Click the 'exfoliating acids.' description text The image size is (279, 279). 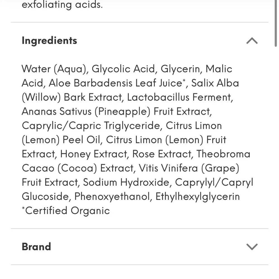pos(62,5)
